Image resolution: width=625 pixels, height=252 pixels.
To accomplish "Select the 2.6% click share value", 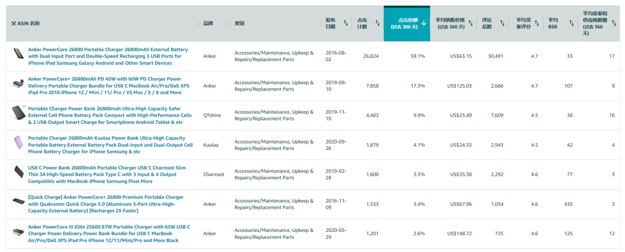I will click(419, 234).
